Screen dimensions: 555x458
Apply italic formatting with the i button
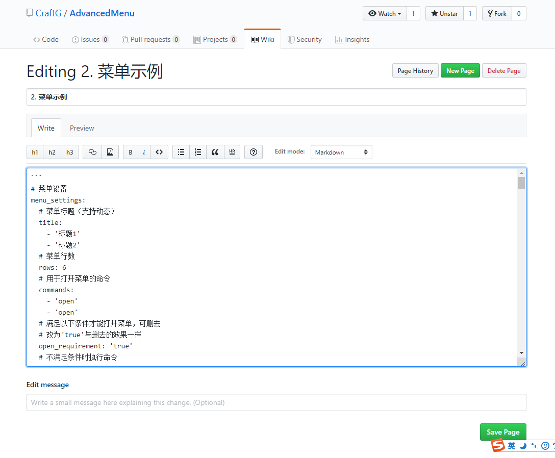pos(144,152)
